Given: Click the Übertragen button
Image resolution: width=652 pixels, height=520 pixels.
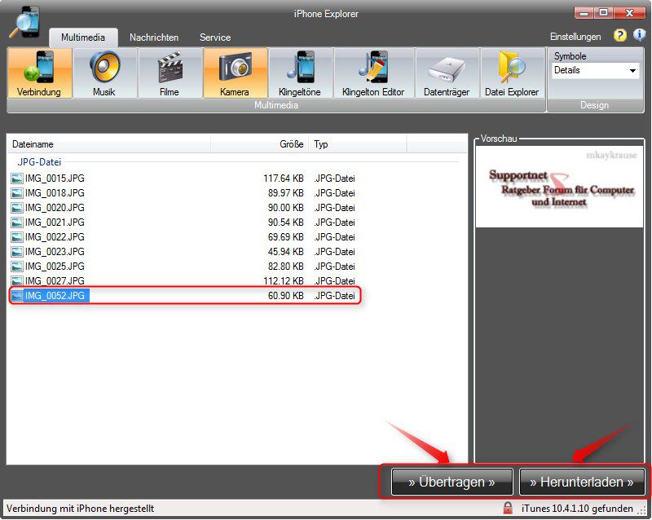Looking at the screenshot, I should (x=452, y=482).
